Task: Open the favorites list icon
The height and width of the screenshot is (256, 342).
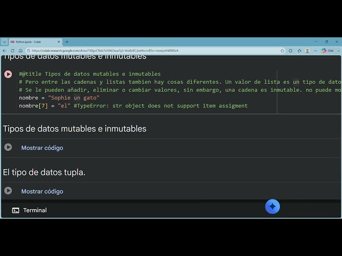Action: pos(299,51)
